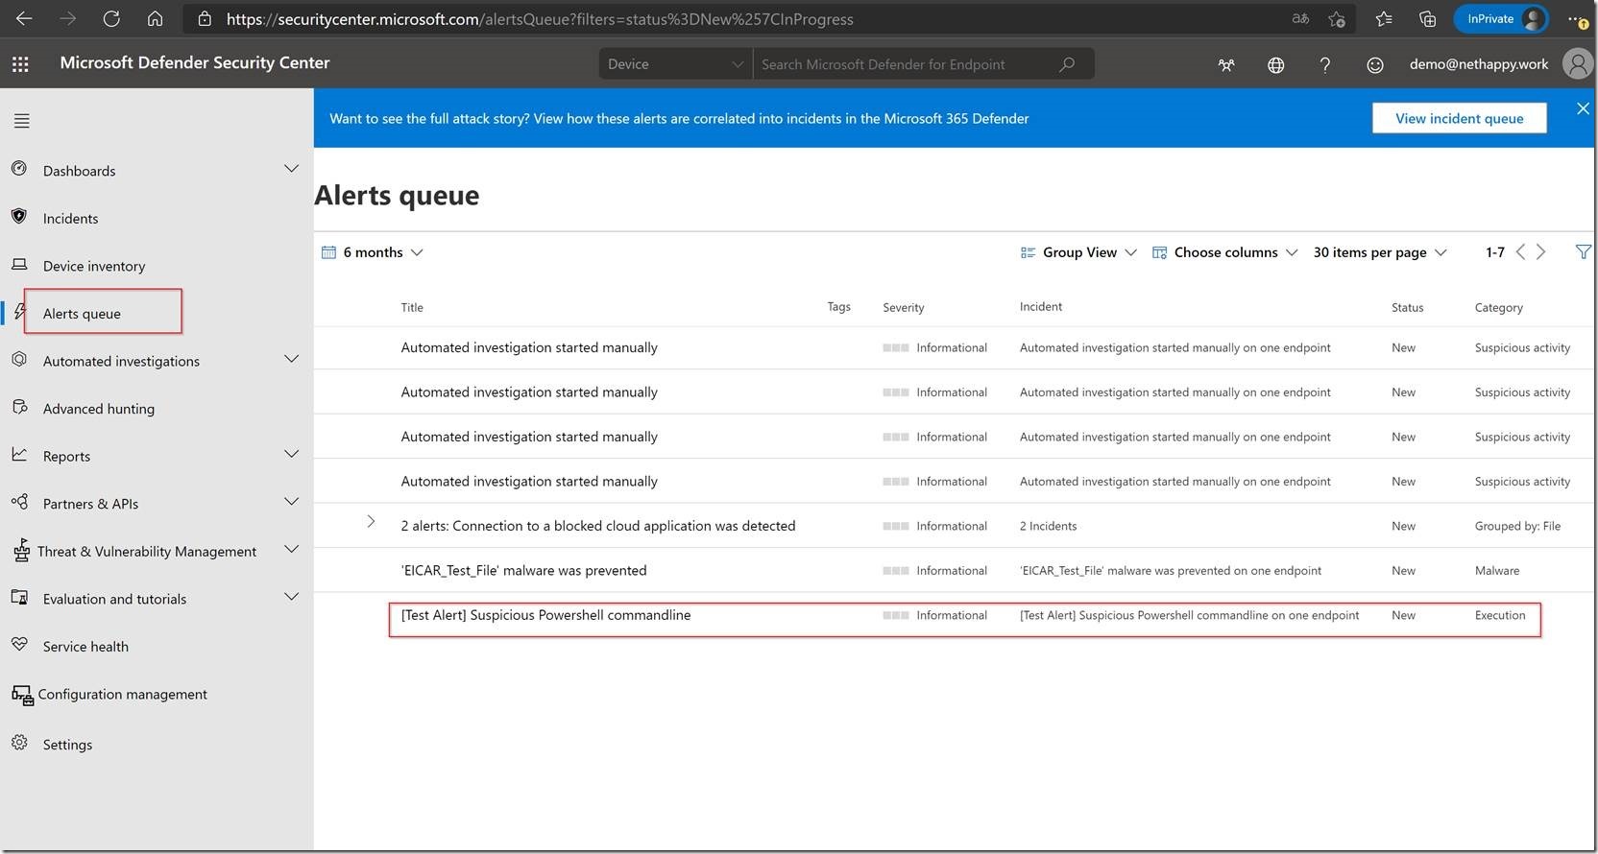1598x854 pixels.
Task: Open the feedback smiley icon
Action: [1375, 64]
